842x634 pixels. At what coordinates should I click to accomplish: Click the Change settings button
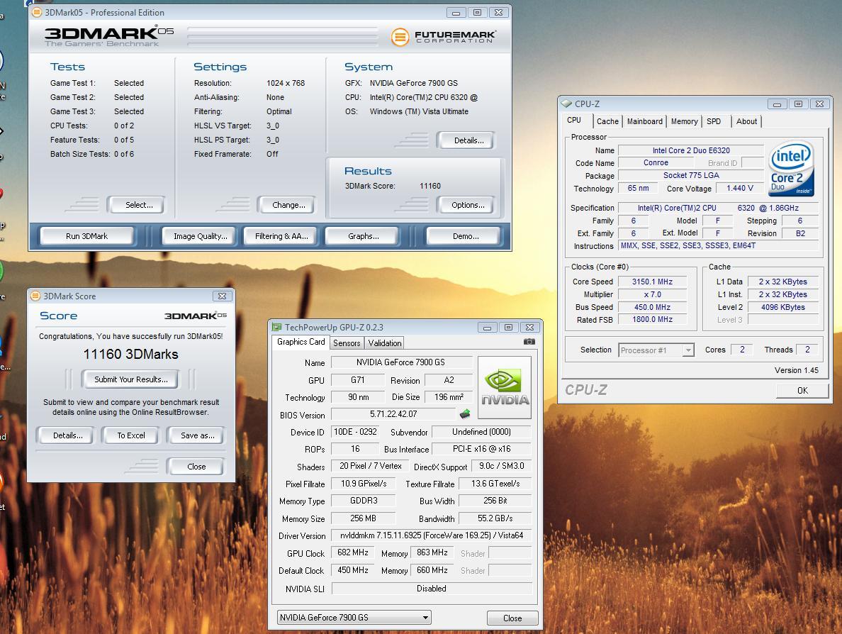point(288,205)
